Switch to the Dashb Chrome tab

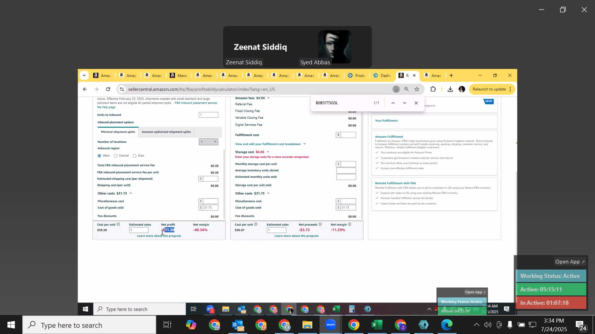pos(382,75)
